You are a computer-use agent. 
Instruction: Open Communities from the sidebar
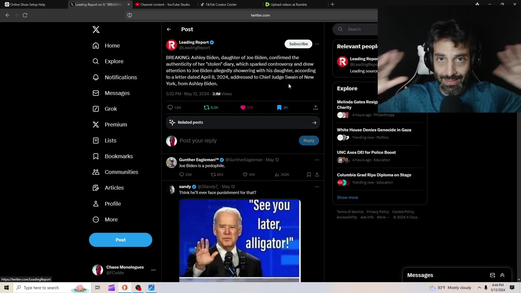(115, 172)
